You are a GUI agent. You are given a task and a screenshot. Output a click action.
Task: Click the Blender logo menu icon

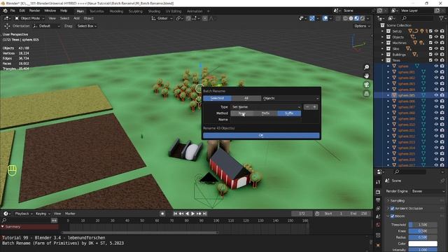pos(5,11)
